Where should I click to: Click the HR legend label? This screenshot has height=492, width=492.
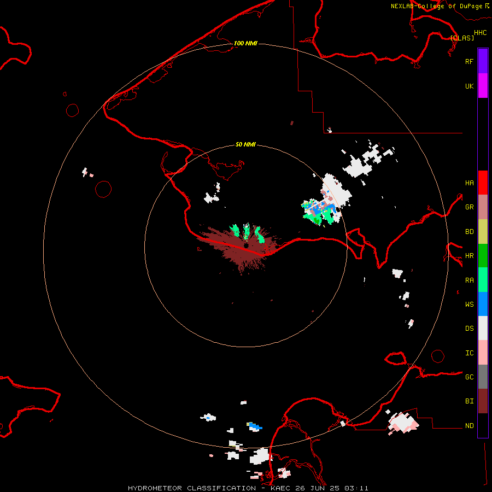point(469,255)
